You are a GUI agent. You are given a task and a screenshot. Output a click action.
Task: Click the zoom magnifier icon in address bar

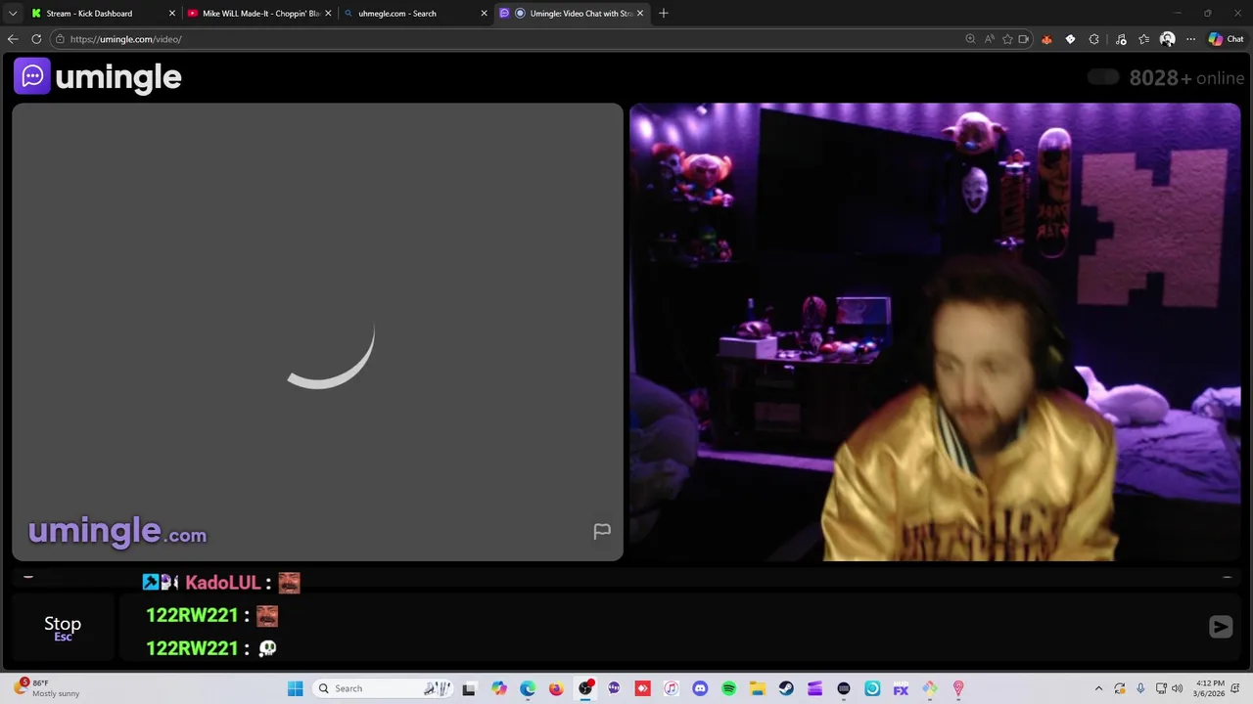tap(970, 39)
